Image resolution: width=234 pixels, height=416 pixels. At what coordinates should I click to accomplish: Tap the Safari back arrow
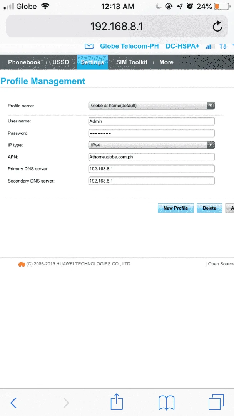coord(13,403)
